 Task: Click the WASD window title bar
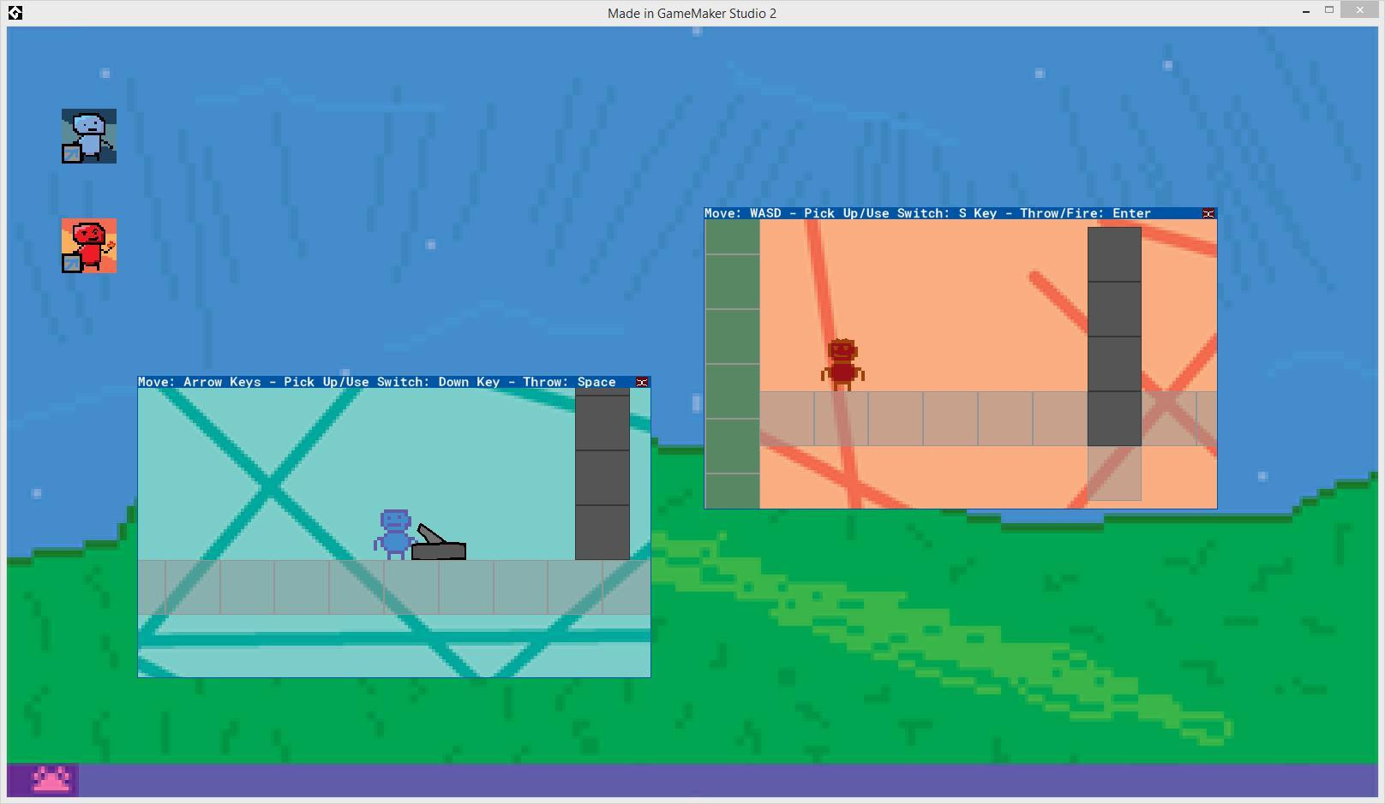961,213
